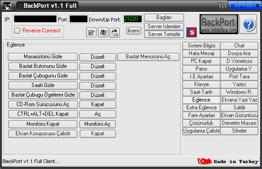Click the BP app icon in title bar
The height and width of the screenshot is (169, 262).
coord(7,5)
